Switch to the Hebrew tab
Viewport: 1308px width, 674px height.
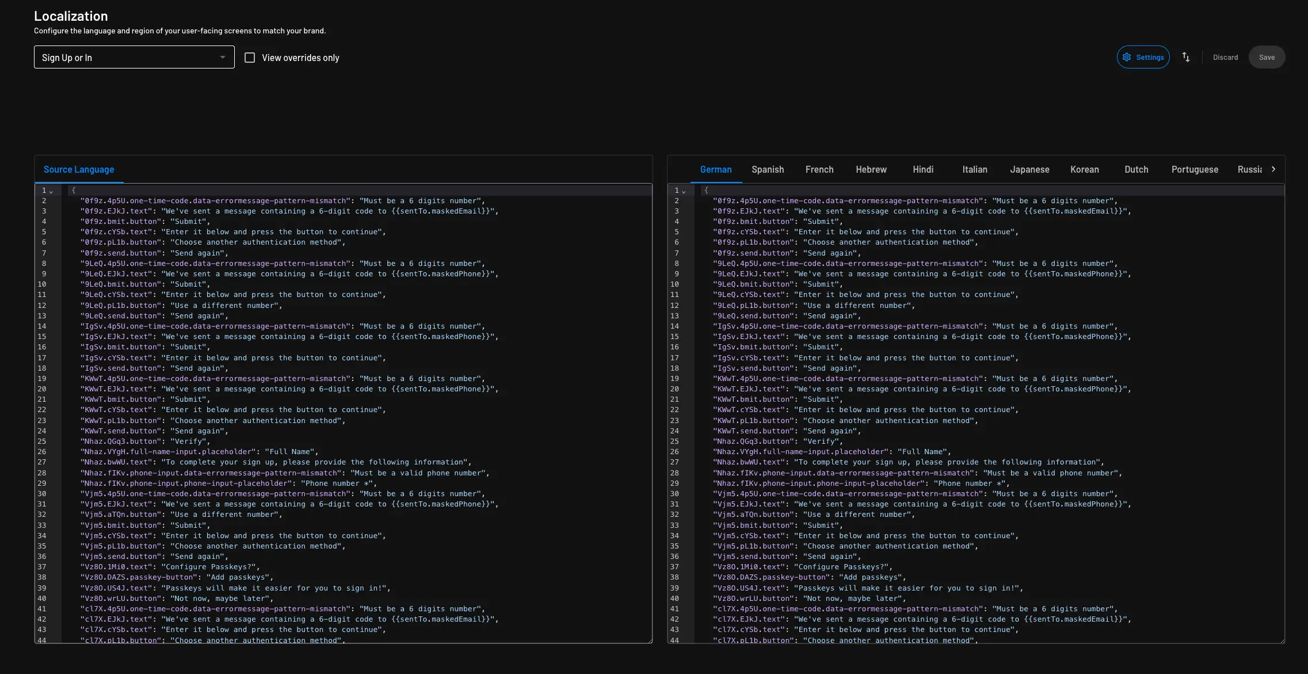[x=871, y=169]
